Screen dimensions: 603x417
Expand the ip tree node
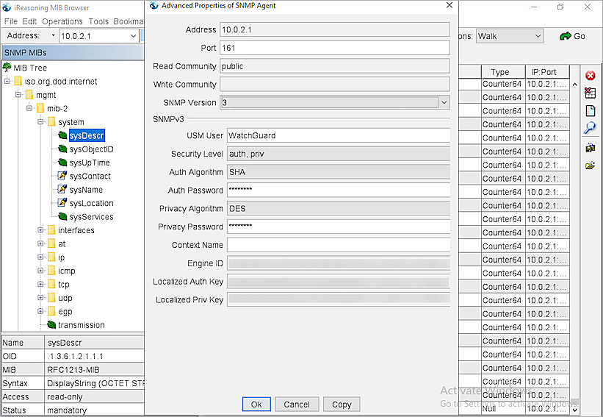pos(40,257)
